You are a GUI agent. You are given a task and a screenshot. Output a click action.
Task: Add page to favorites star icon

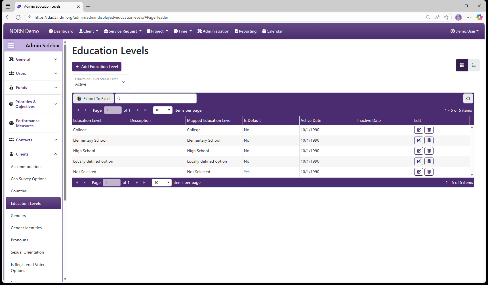[x=446, y=17]
